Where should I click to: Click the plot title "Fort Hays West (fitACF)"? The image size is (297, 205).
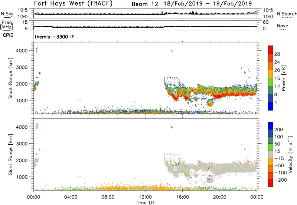[x=73, y=3]
